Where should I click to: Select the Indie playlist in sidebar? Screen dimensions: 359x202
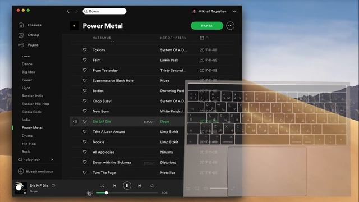(x=26, y=120)
